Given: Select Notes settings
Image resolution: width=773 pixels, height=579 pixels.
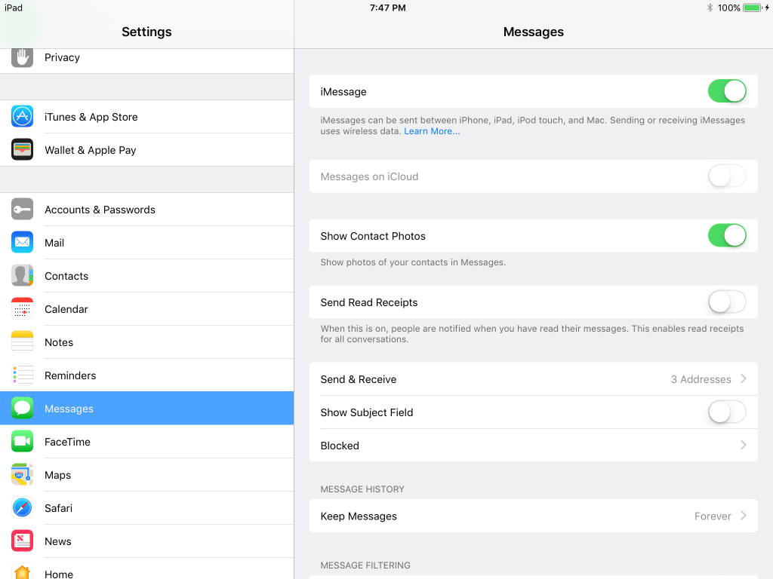Looking at the screenshot, I should click(x=147, y=342).
